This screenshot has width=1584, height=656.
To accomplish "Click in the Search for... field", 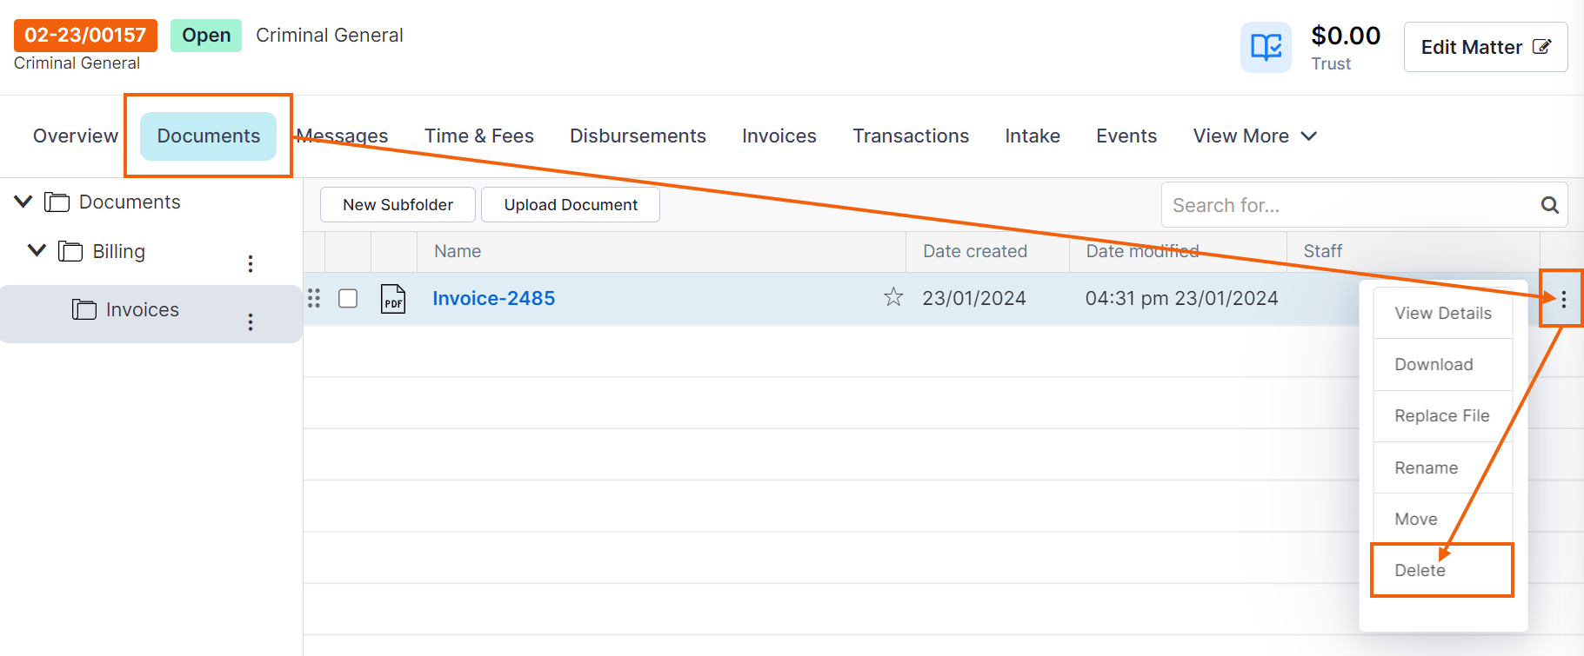I will coord(1348,205).
